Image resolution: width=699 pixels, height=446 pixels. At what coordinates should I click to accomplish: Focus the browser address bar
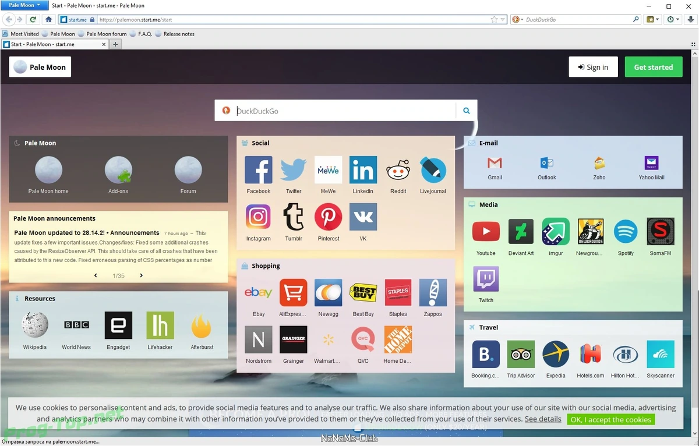[x=294, y=19]
